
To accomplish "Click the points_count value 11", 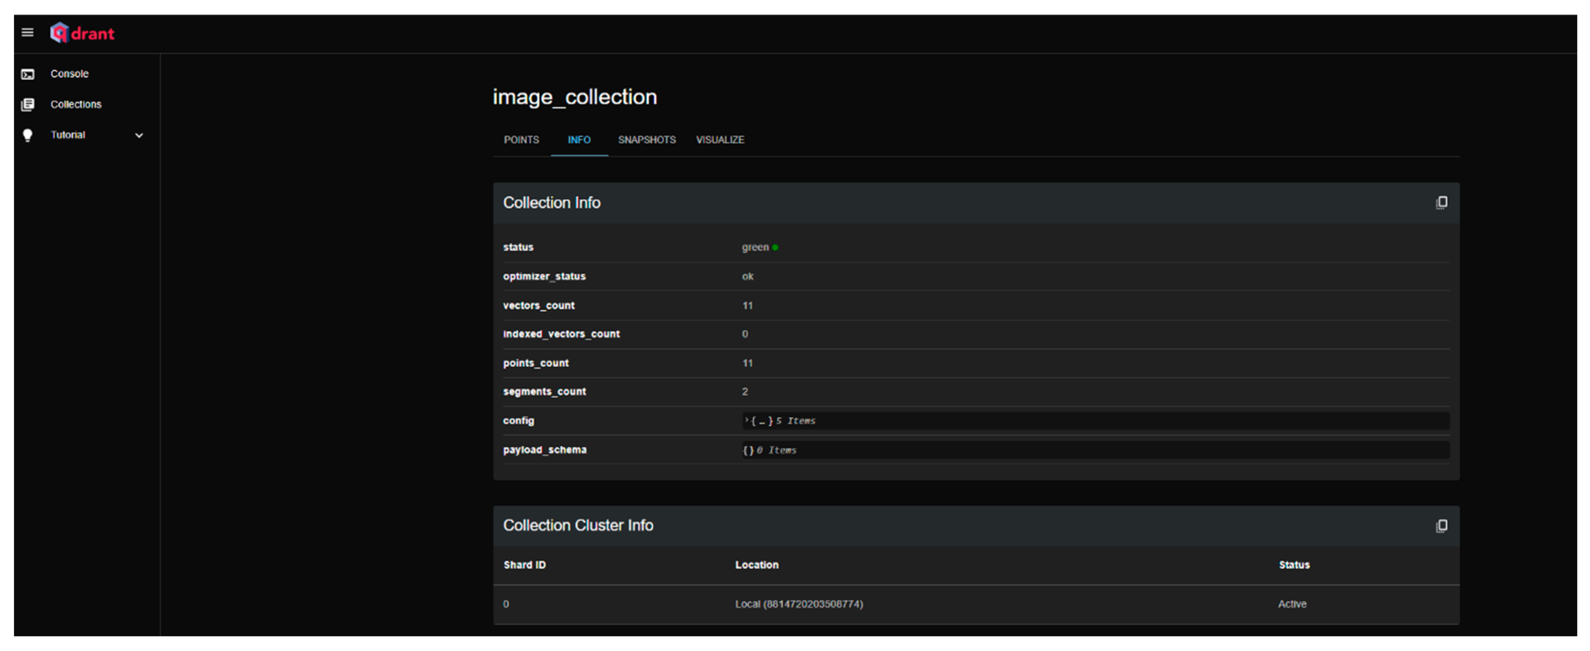I will click(747, 363).
